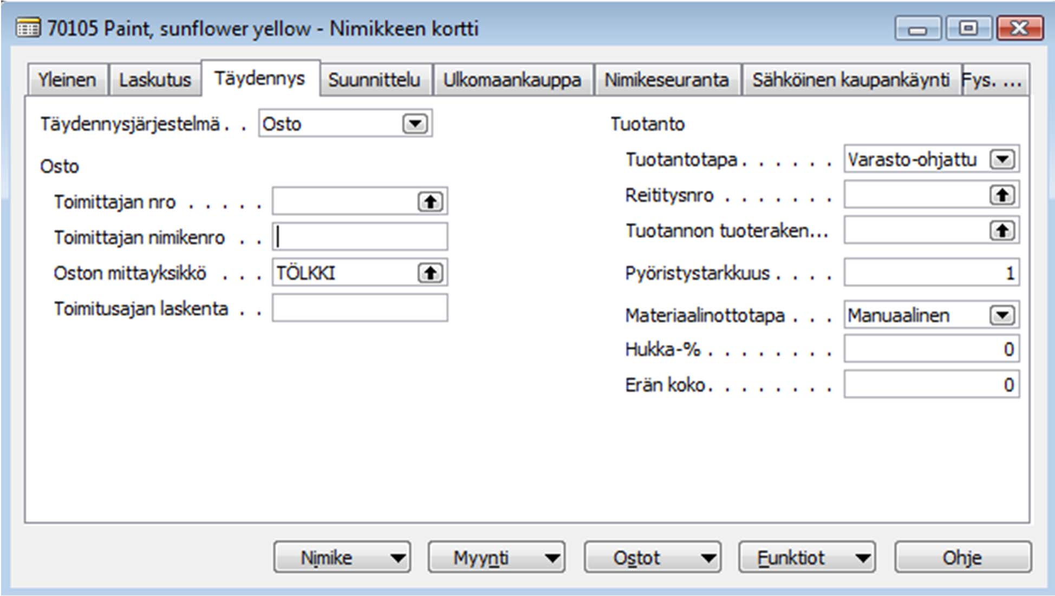Click the Toimitusajan laskenta field
Screen dimensions: 1055x596
[360, 308]
